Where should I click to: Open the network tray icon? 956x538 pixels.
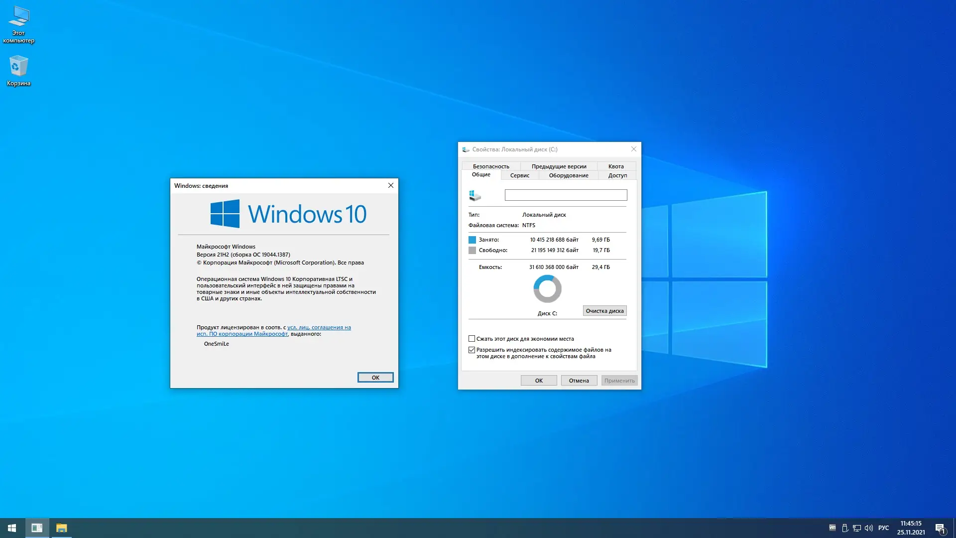point(857,528)
